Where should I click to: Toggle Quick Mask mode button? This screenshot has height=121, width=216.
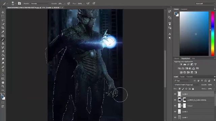tap(3, 103)
